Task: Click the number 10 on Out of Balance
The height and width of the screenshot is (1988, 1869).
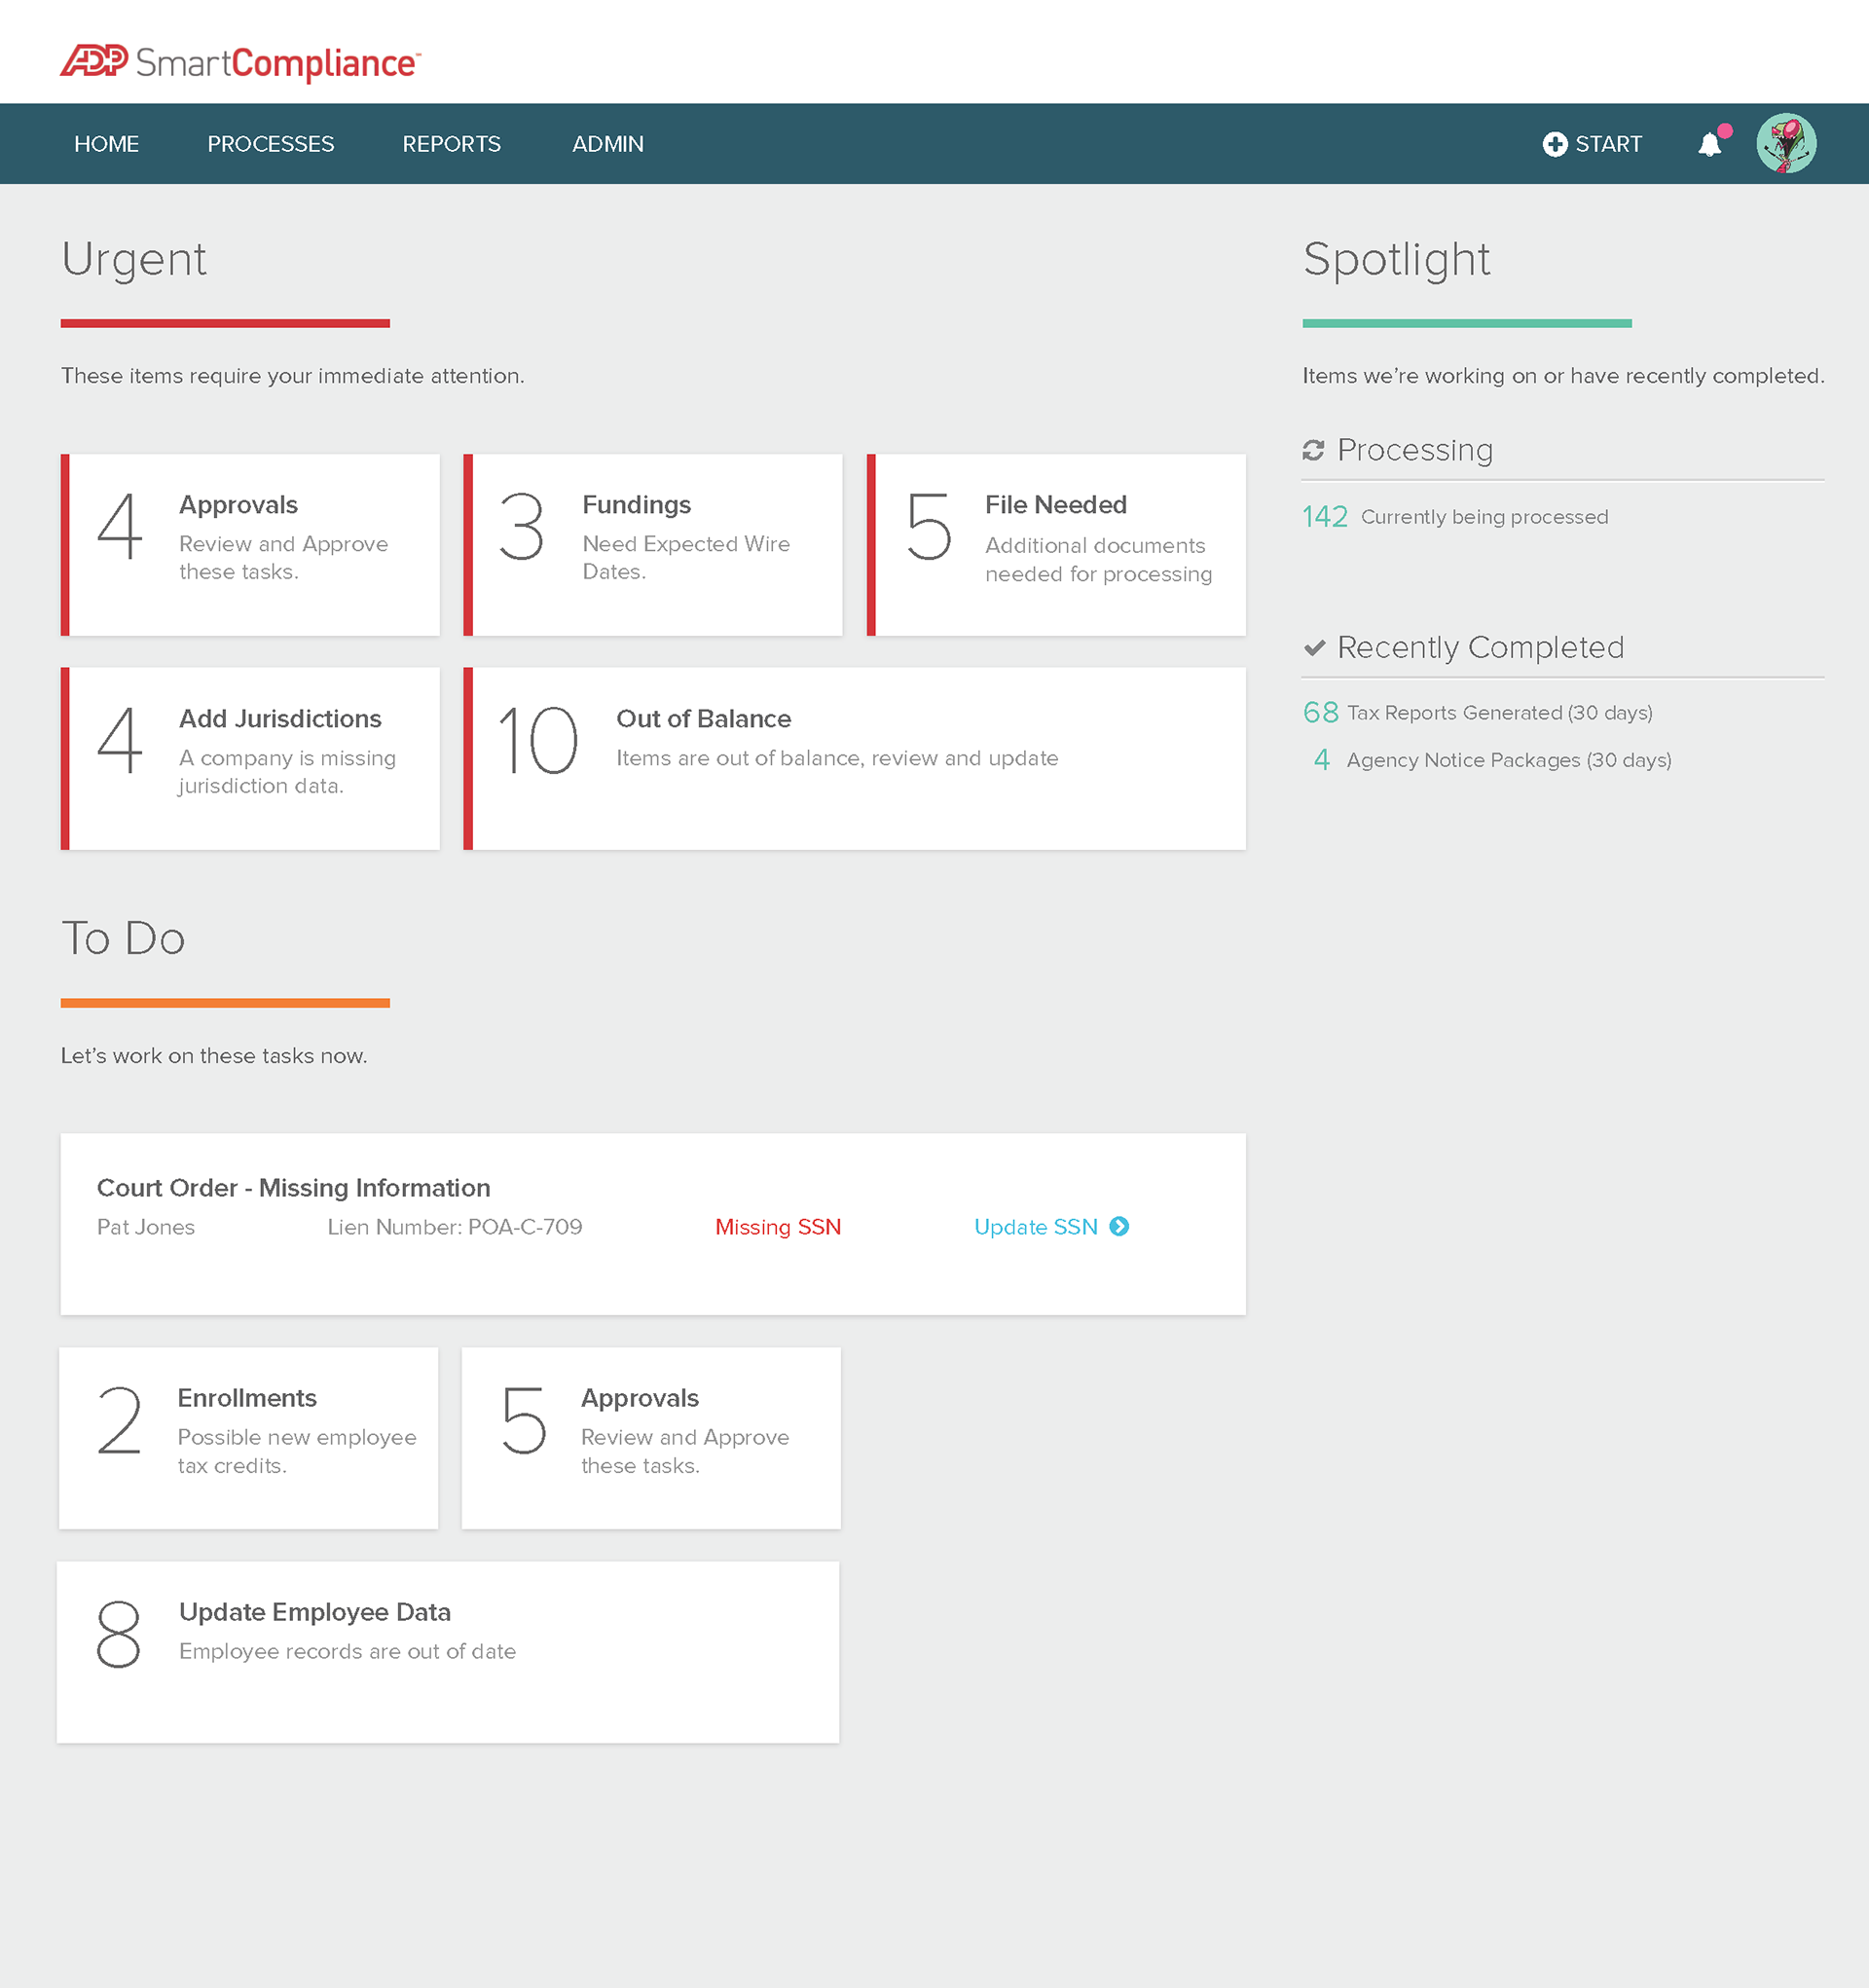Action: pos(538,741)
